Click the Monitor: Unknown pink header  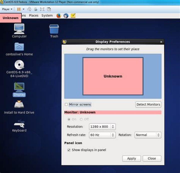point(113,112)
